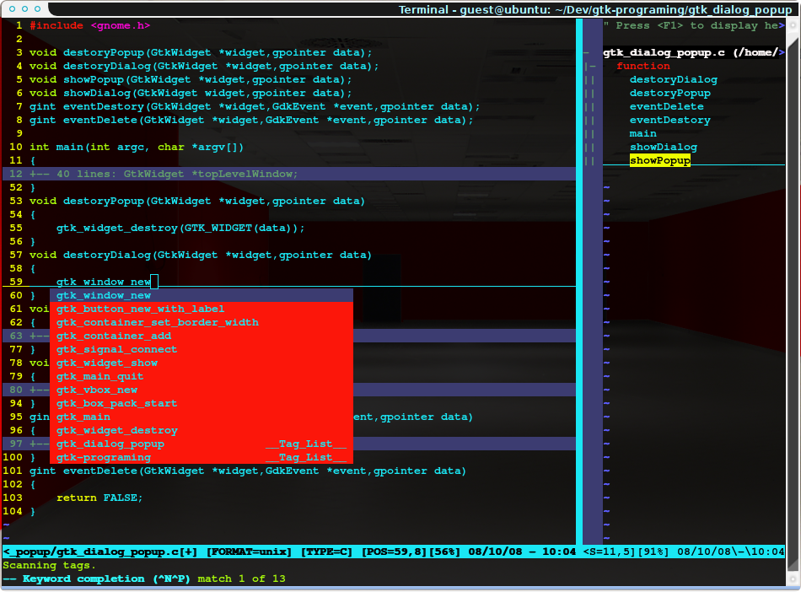Go to eventDelete tag in taglist
The image size is (801, 592).
(667, 106)
